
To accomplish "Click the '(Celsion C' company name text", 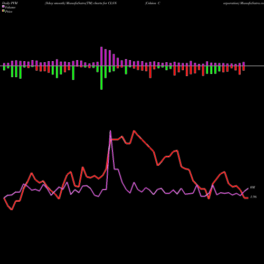I will pos(153,3).
